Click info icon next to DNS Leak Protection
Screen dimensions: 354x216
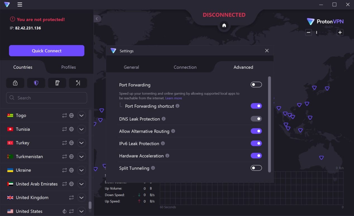164,119
